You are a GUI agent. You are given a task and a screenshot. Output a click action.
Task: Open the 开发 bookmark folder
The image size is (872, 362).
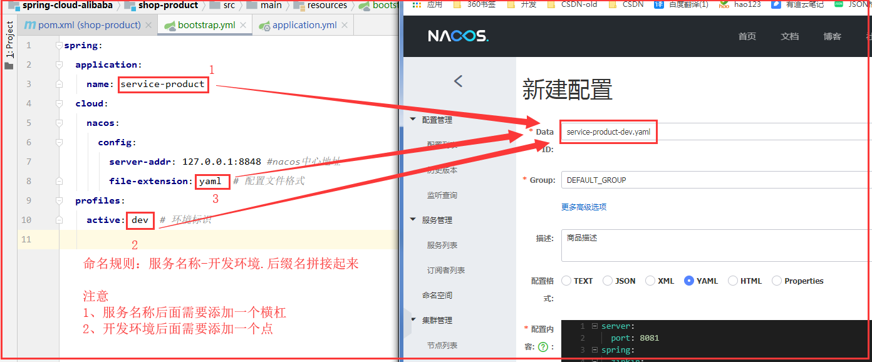[x=521, y=4]
